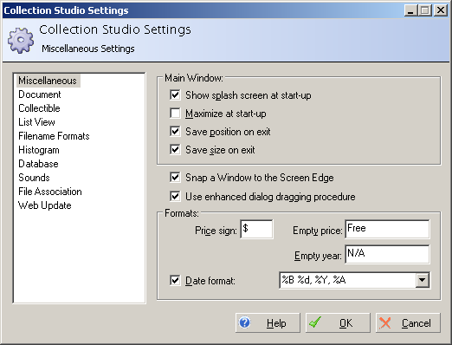The image size is (452, 345).
Task: Uncheck the Date format checkbox
Action: click(175, 280)
